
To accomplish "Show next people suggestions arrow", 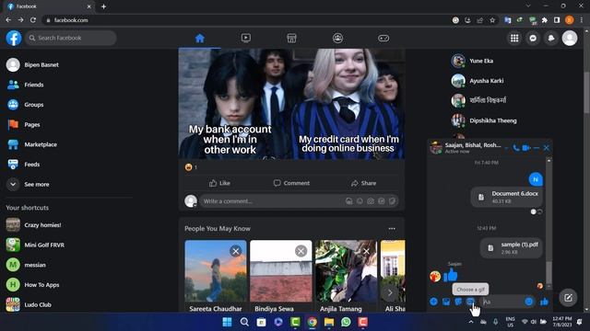I will pyautogui.click(x=390, y=292).
